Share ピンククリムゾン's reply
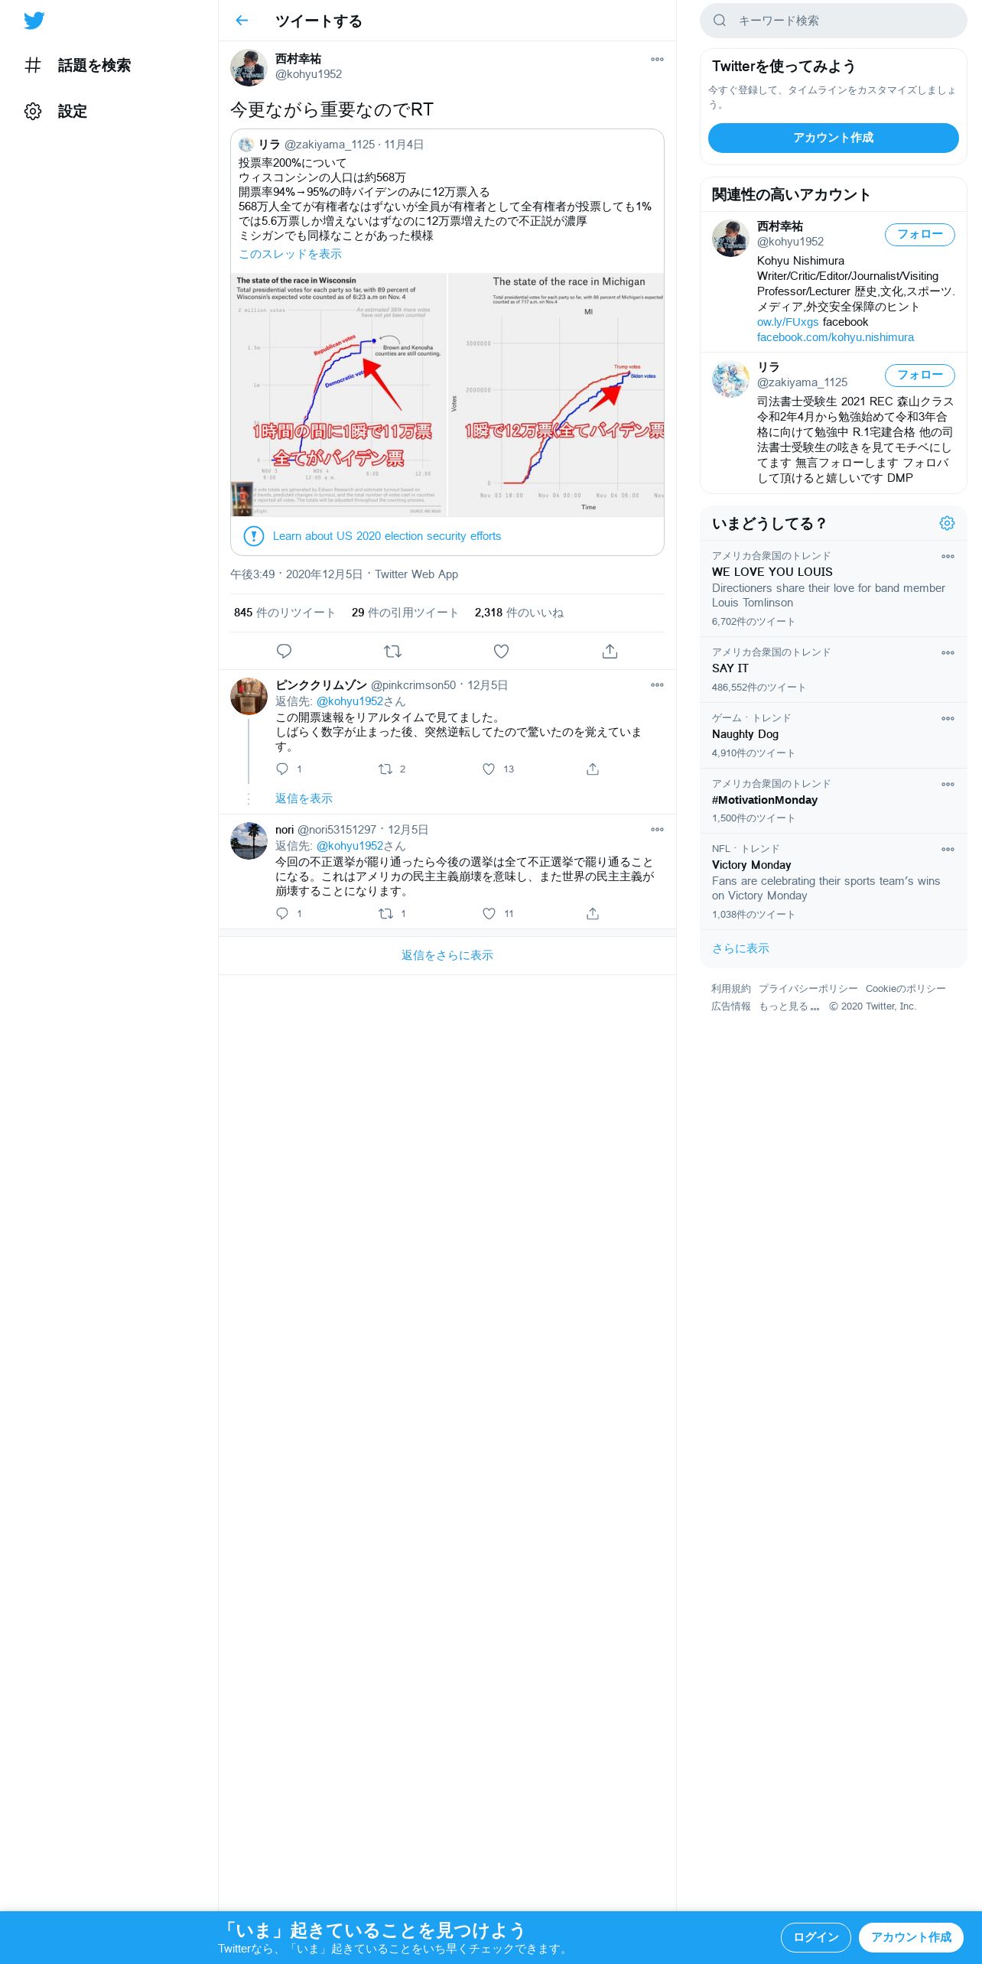 [593, 769]
